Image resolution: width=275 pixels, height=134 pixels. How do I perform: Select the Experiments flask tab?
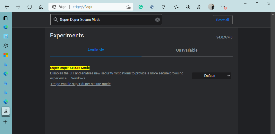[x=6, y=111]
